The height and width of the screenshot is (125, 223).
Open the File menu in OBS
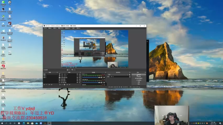click(45, 28)
